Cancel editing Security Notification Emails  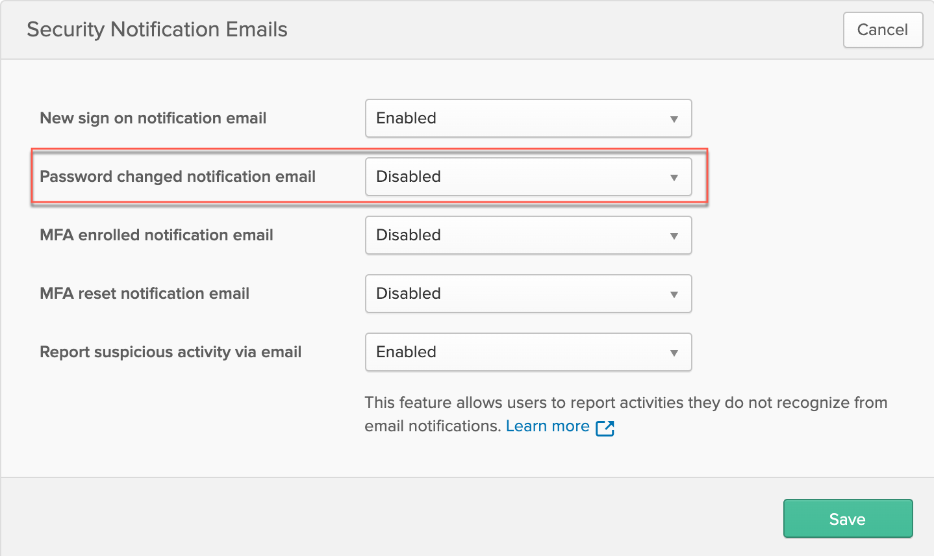point(883,30)
